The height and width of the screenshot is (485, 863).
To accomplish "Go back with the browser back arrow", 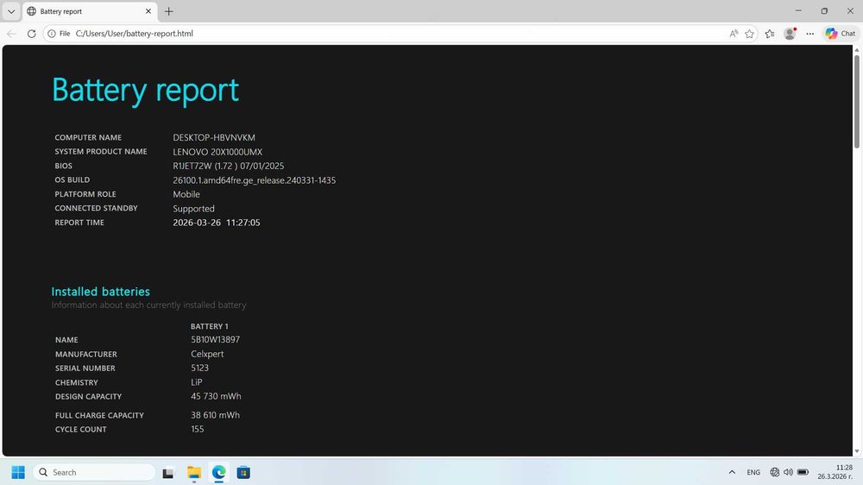I will 11,34.
